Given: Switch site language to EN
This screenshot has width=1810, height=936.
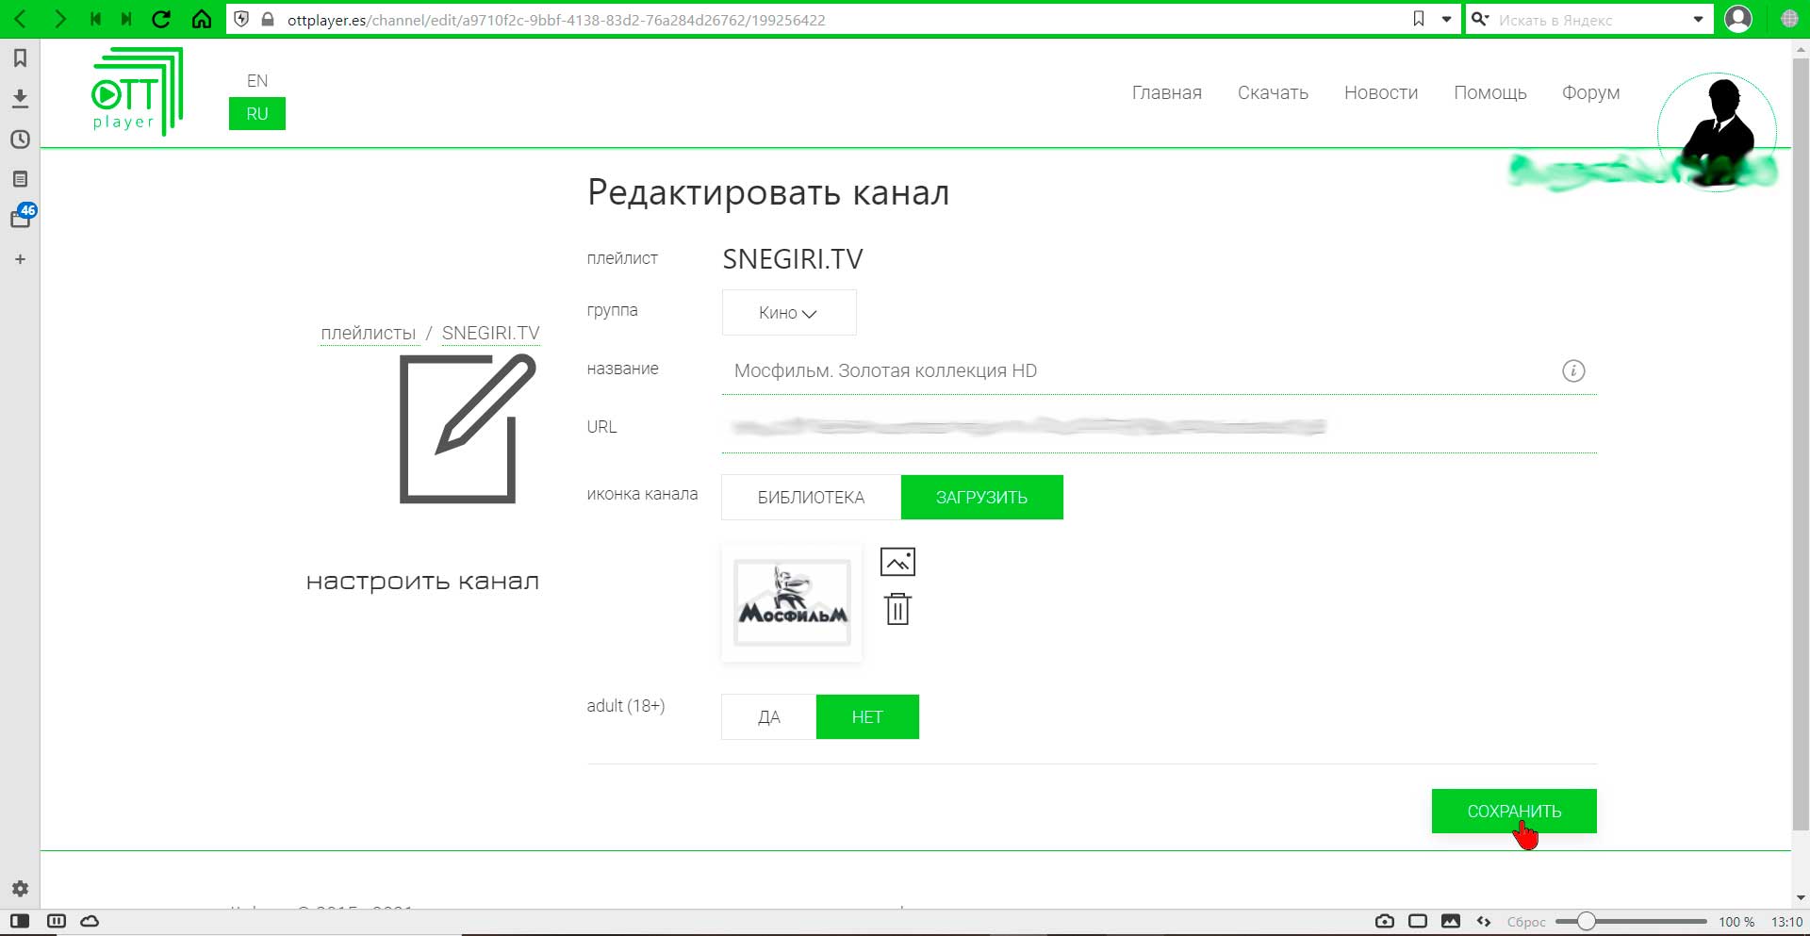Looking at the screenshot, I should [x=257, y=81].
